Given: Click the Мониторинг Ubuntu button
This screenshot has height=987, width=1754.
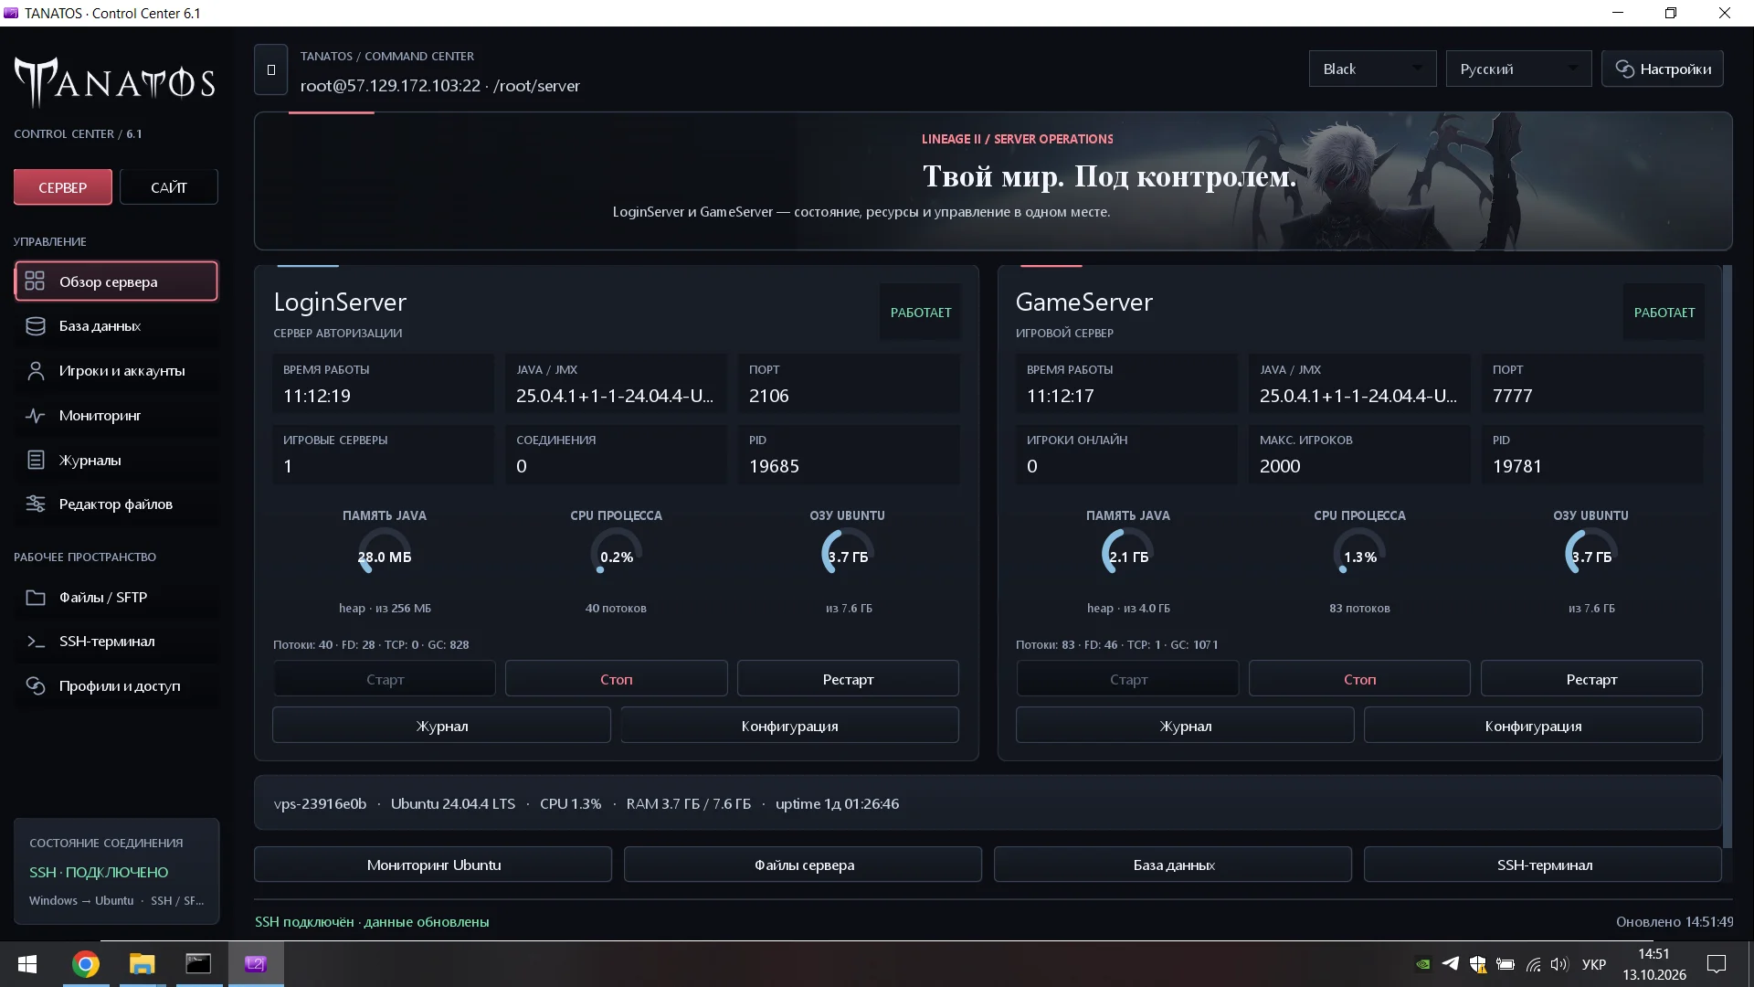Looking at the screenshot, I should 433,865.
